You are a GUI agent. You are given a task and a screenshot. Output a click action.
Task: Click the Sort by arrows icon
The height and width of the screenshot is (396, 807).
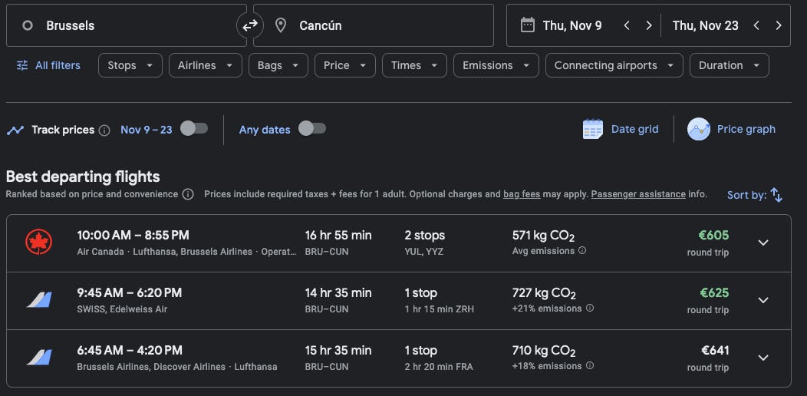tap(776, 195)
